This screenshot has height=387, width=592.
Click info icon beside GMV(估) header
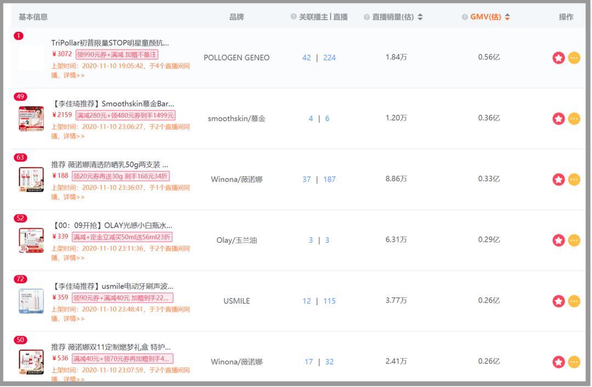coord(464,17)
